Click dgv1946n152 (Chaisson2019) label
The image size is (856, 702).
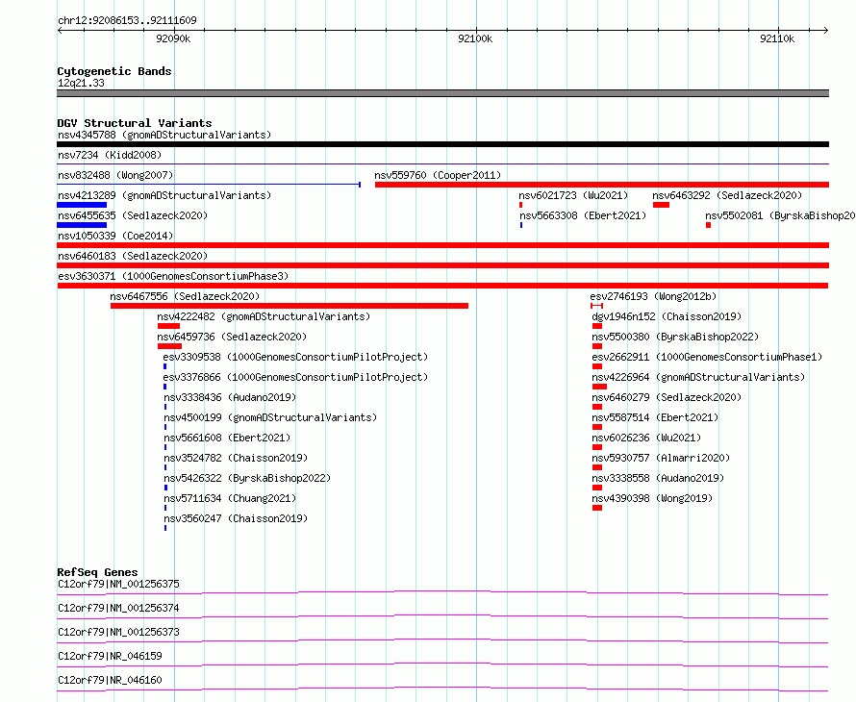pos(667,316)
